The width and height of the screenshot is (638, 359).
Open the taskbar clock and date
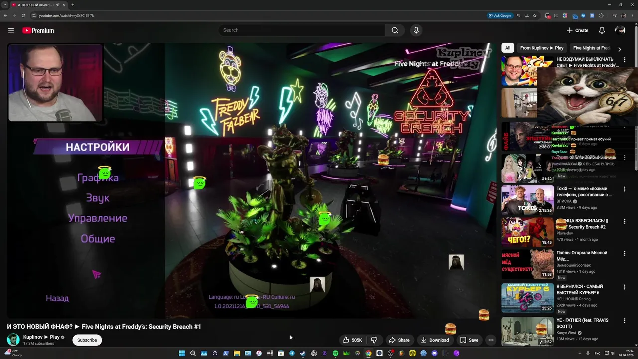coord(626,353)
